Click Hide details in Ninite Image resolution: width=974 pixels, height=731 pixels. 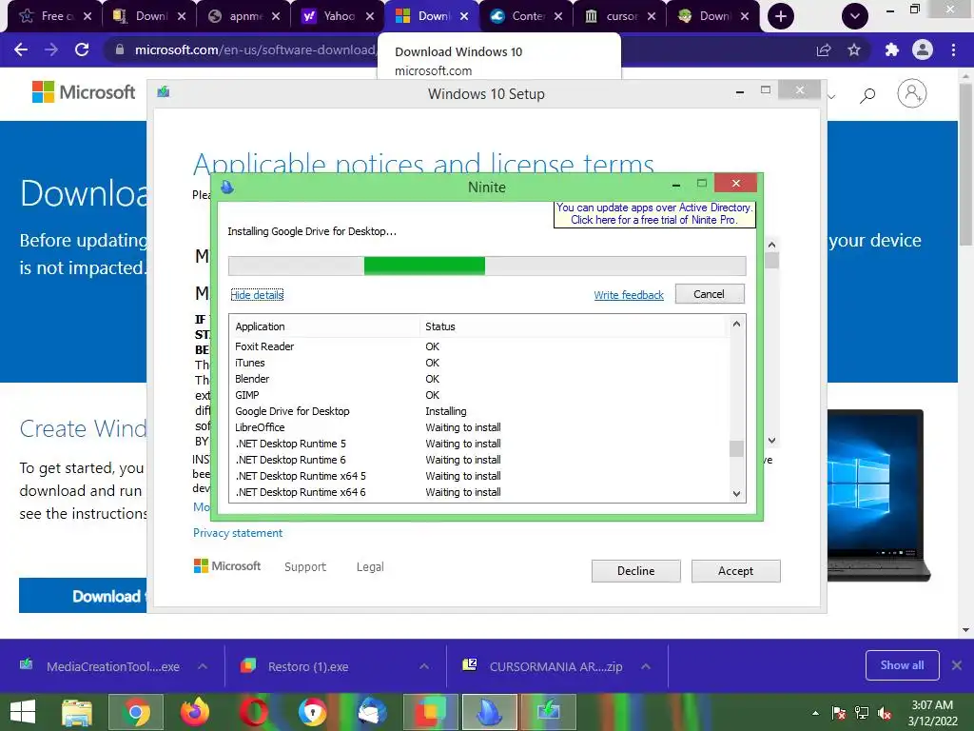pyautogui.click(x=257, y=295)
